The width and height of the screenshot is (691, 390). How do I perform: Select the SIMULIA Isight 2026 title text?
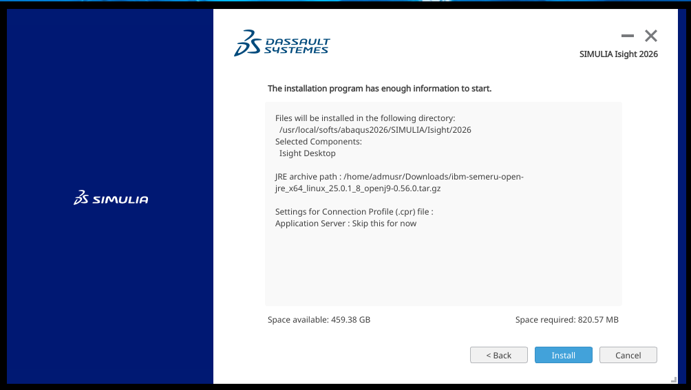point(618,54)
